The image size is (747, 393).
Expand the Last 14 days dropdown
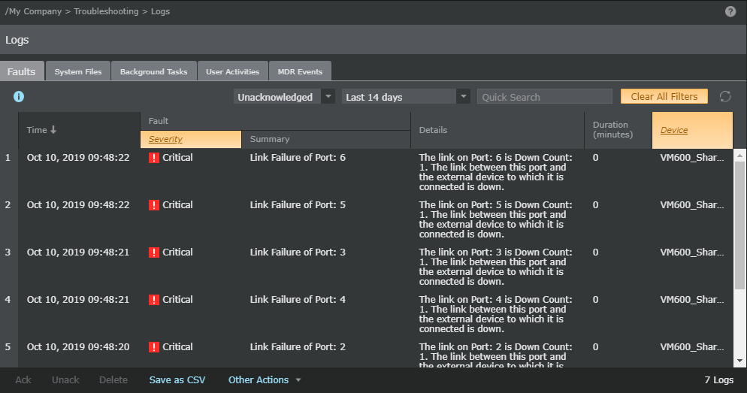point(463,96)
